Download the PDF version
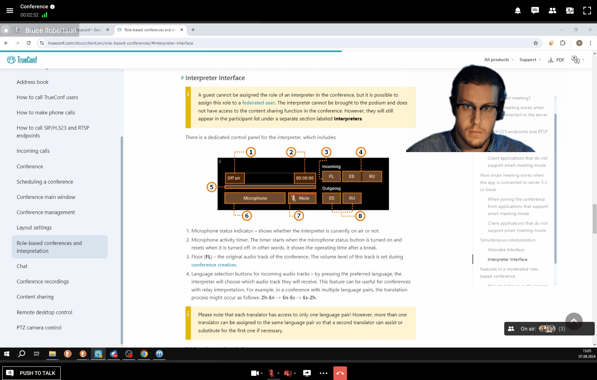Screen dimensions: 597x380 tap(556, 60)
